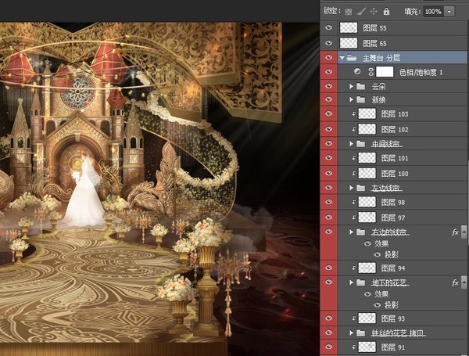This screenshot has width=469, height=356.
Task: Click the clipping mask arrow on 图层 100
Action: tap(354, 173)
